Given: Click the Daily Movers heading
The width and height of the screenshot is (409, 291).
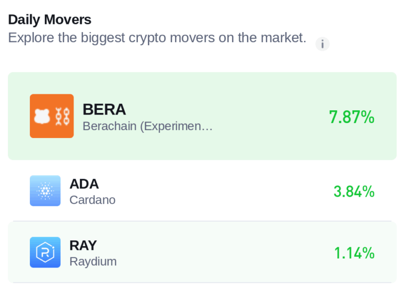Looking at the screenshot, I should click(x=50, y=20).
